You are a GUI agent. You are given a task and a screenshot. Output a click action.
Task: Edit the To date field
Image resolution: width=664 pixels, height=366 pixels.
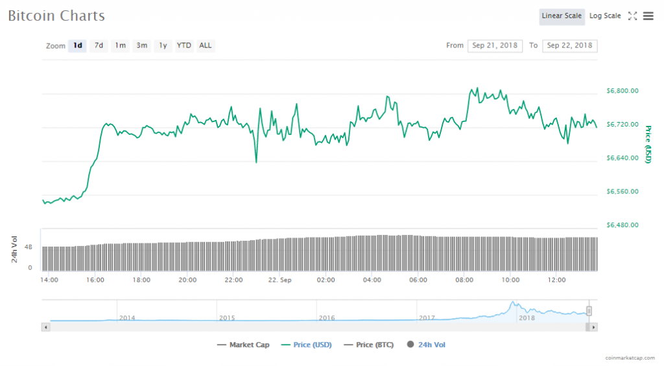click(569, 45)
